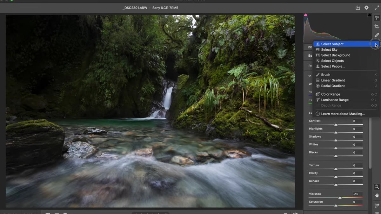Click the Blacks slider handle

[336, 156]
